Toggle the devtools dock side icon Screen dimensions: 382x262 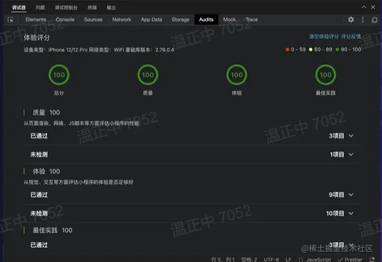374,20
